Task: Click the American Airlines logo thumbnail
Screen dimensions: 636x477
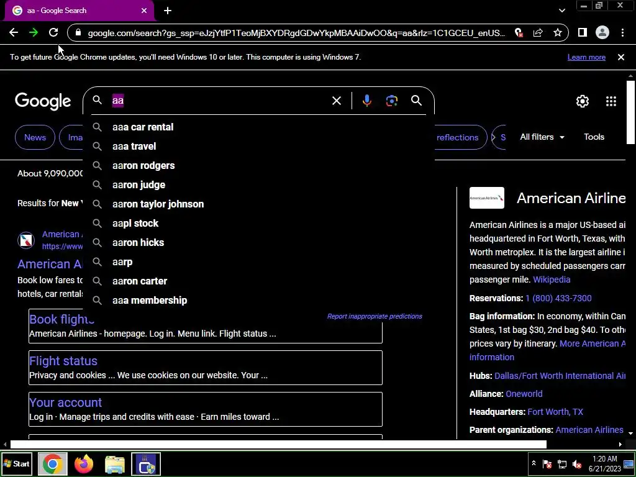Action: pyautogui.click(x=487, y=198)
